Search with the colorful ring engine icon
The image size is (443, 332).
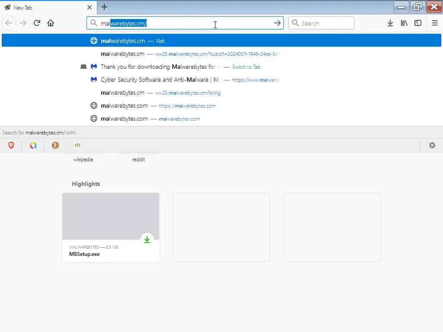click(x=33, y=145)
